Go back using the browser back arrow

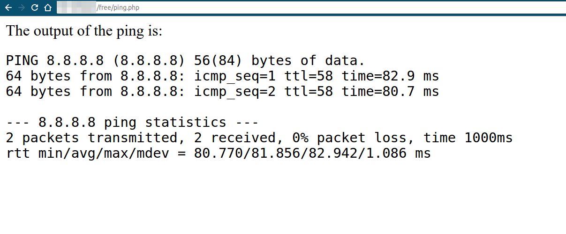(8, 7)
